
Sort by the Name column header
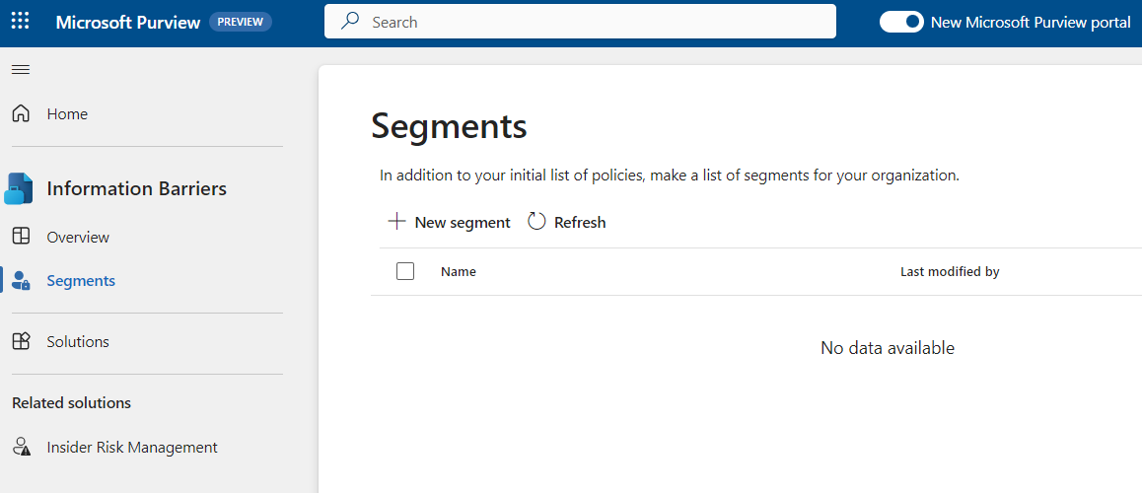tap(459, 272)
